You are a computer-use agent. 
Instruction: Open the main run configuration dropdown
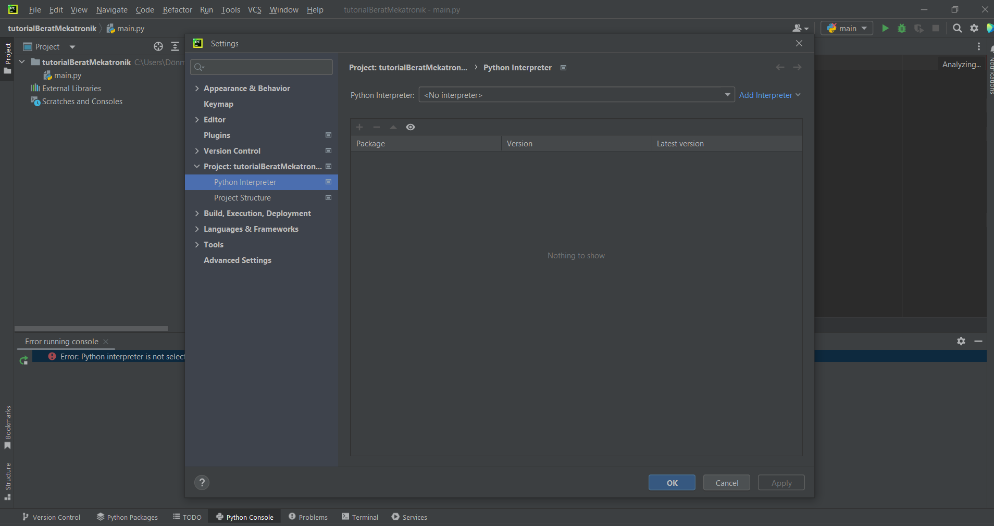(847, 28)
